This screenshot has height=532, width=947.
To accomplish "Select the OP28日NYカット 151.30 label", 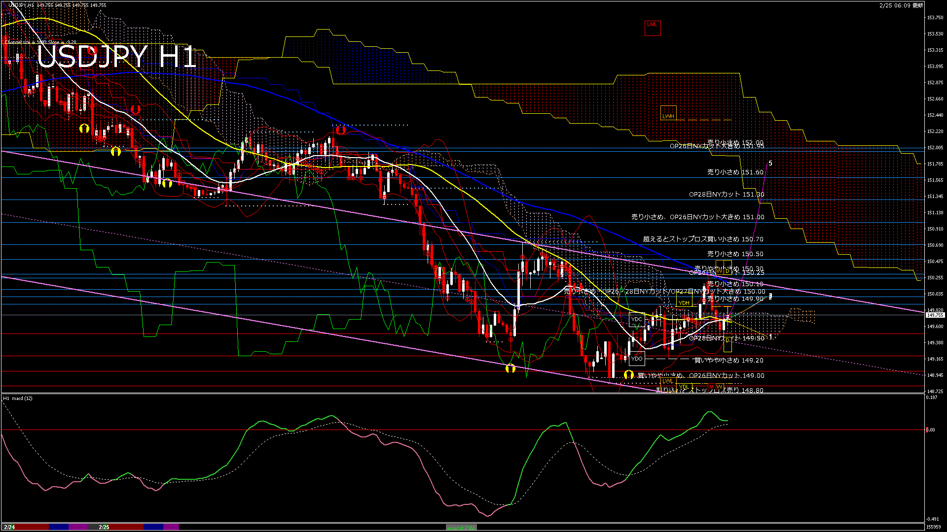I will (x=727, y=194).
